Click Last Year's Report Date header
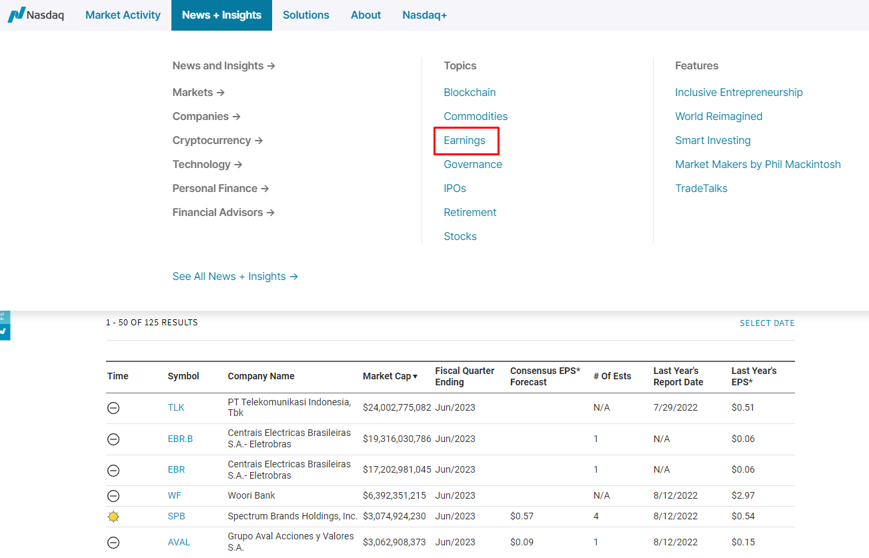Viewport: 869px width, 558px height. click(678, 376)
